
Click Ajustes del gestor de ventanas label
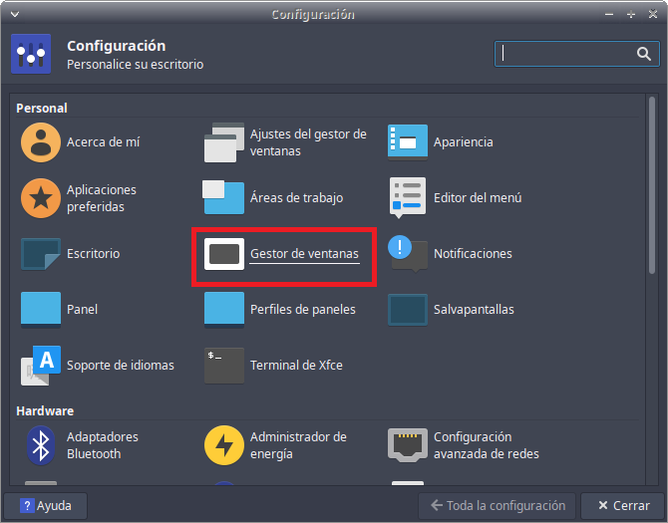point(308,142)
